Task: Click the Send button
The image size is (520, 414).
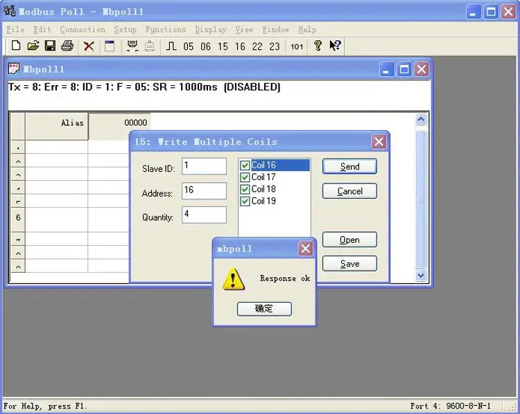Action: 349,167
